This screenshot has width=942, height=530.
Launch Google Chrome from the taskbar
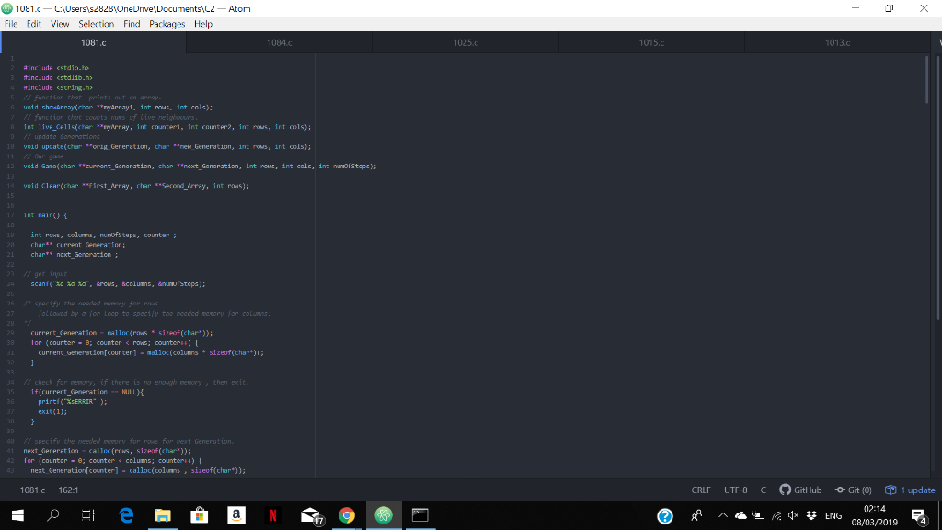click(346, 514)
